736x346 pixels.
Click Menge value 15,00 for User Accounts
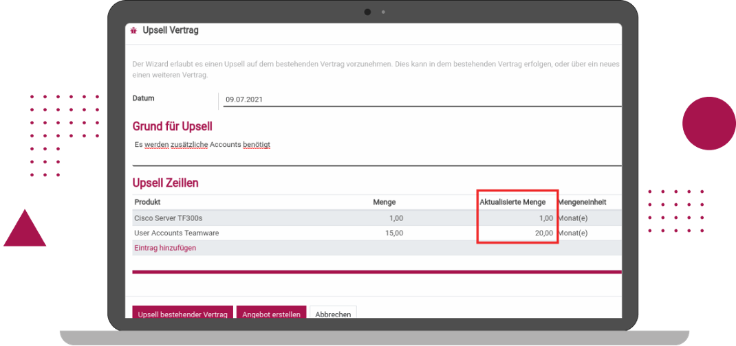click(393, 233)
